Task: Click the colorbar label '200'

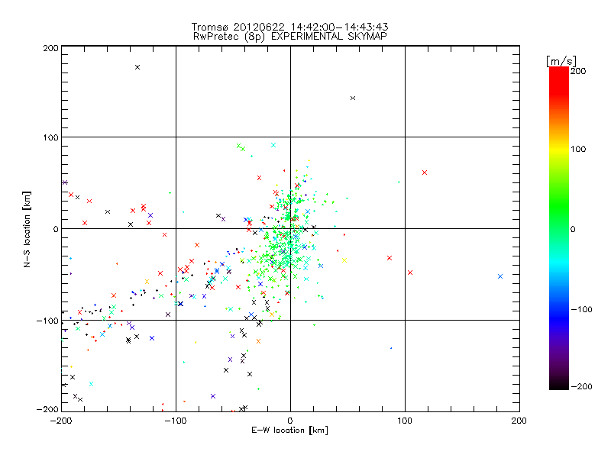Action: point(578,71)
